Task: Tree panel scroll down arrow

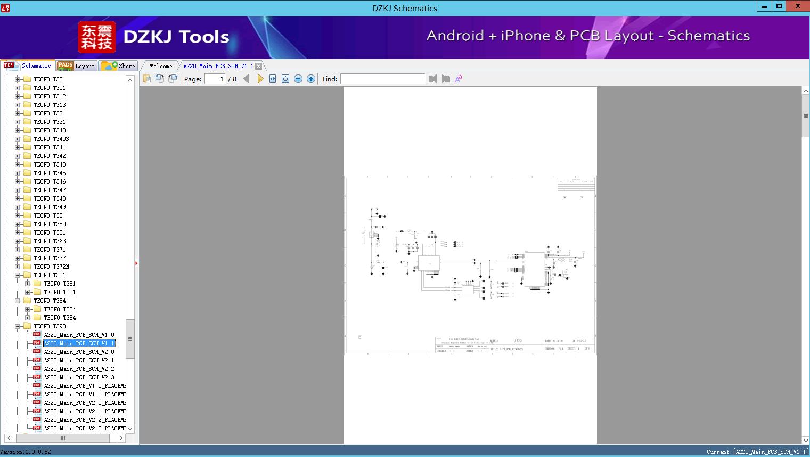Action: tap(130, 429)
